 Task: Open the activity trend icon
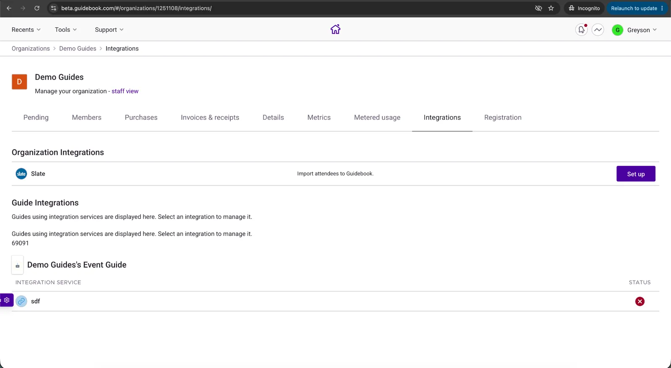coord(598,30)
